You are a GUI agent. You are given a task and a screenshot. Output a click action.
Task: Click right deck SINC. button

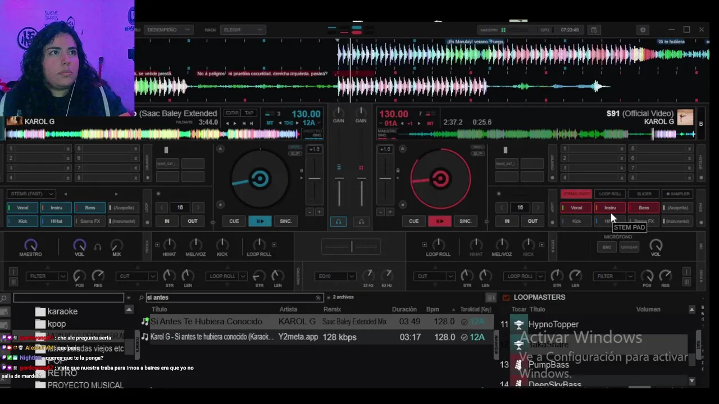466,221
